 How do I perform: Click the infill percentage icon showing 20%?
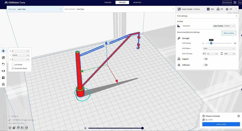point(208,9)
